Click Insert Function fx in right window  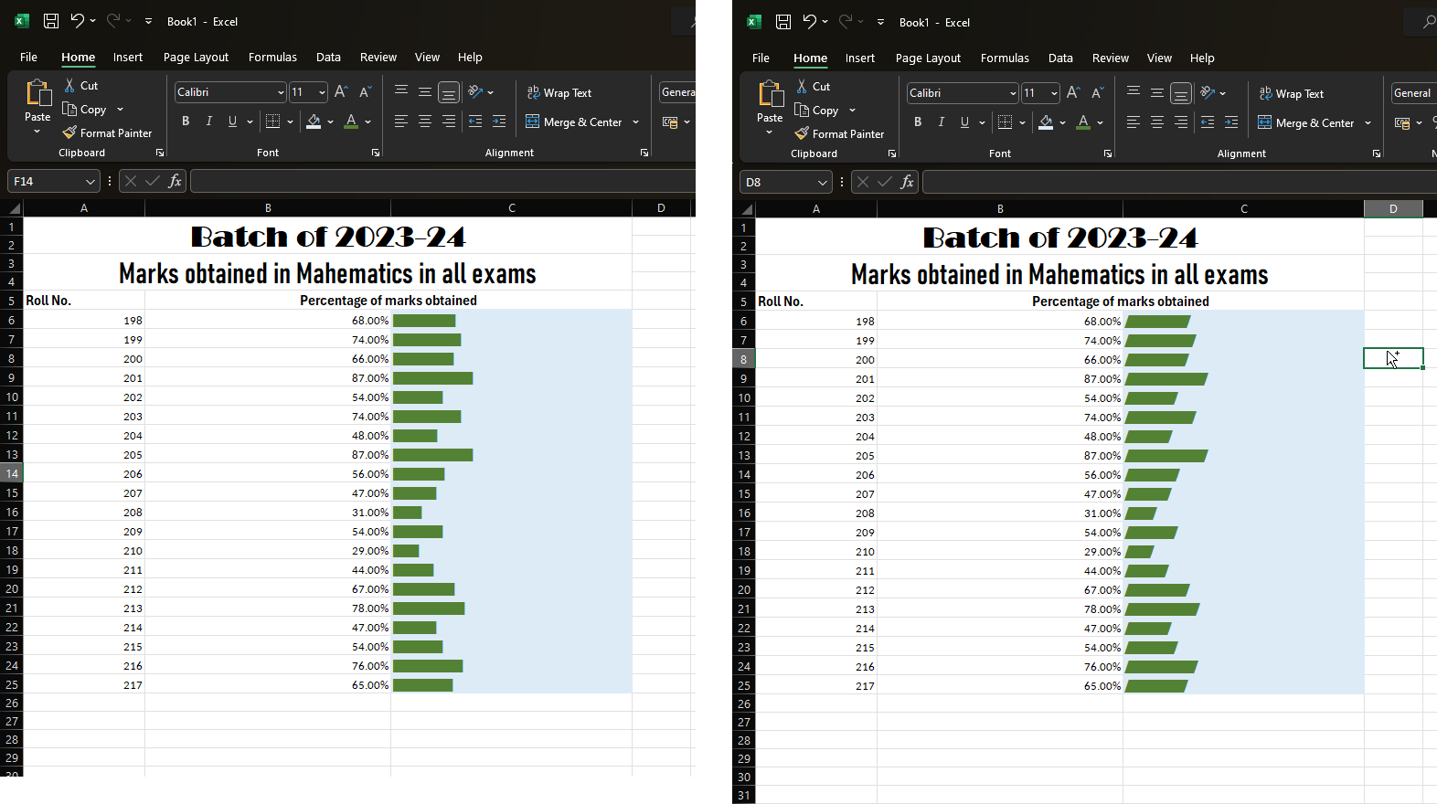pyautogui.click(x=907, y=182)
